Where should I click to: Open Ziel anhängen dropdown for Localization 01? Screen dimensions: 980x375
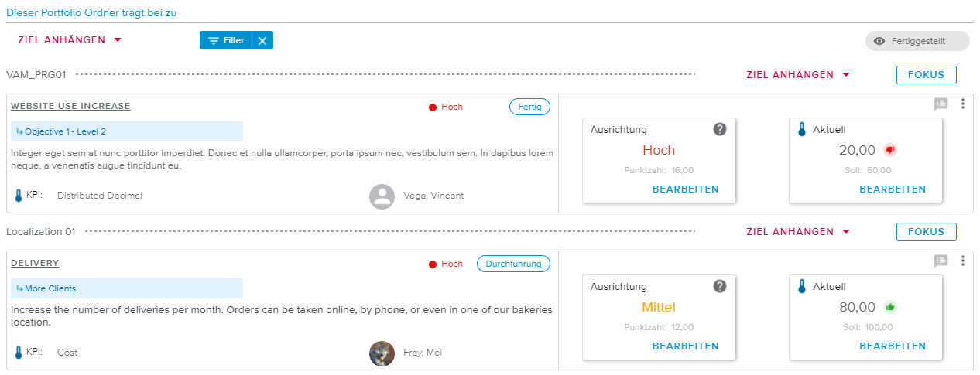pos(798,232)
